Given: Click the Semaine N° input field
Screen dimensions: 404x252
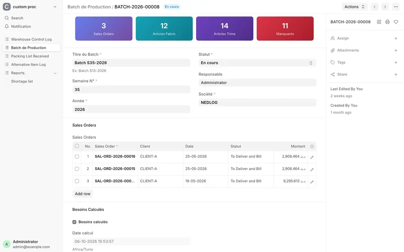Looking at the screenshot, I should 131,89.
